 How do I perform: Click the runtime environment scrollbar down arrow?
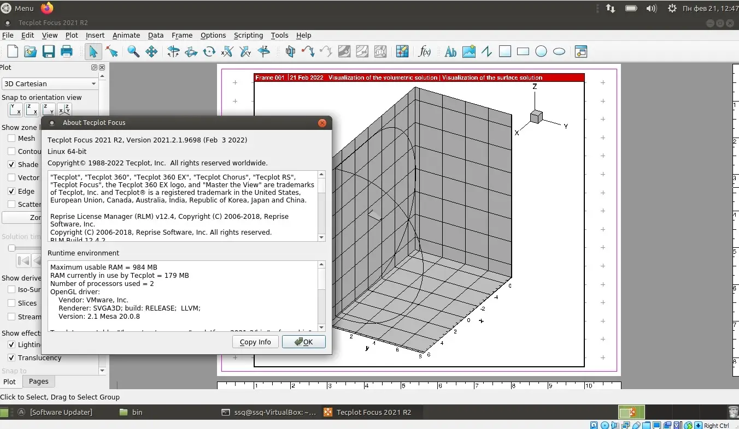(x=321, y=327)
